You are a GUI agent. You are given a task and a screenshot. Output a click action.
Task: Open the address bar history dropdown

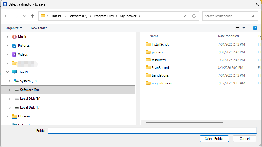click(x=185, y=16)
